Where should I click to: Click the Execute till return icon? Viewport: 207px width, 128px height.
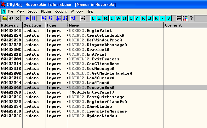click(x=73, y=18)
